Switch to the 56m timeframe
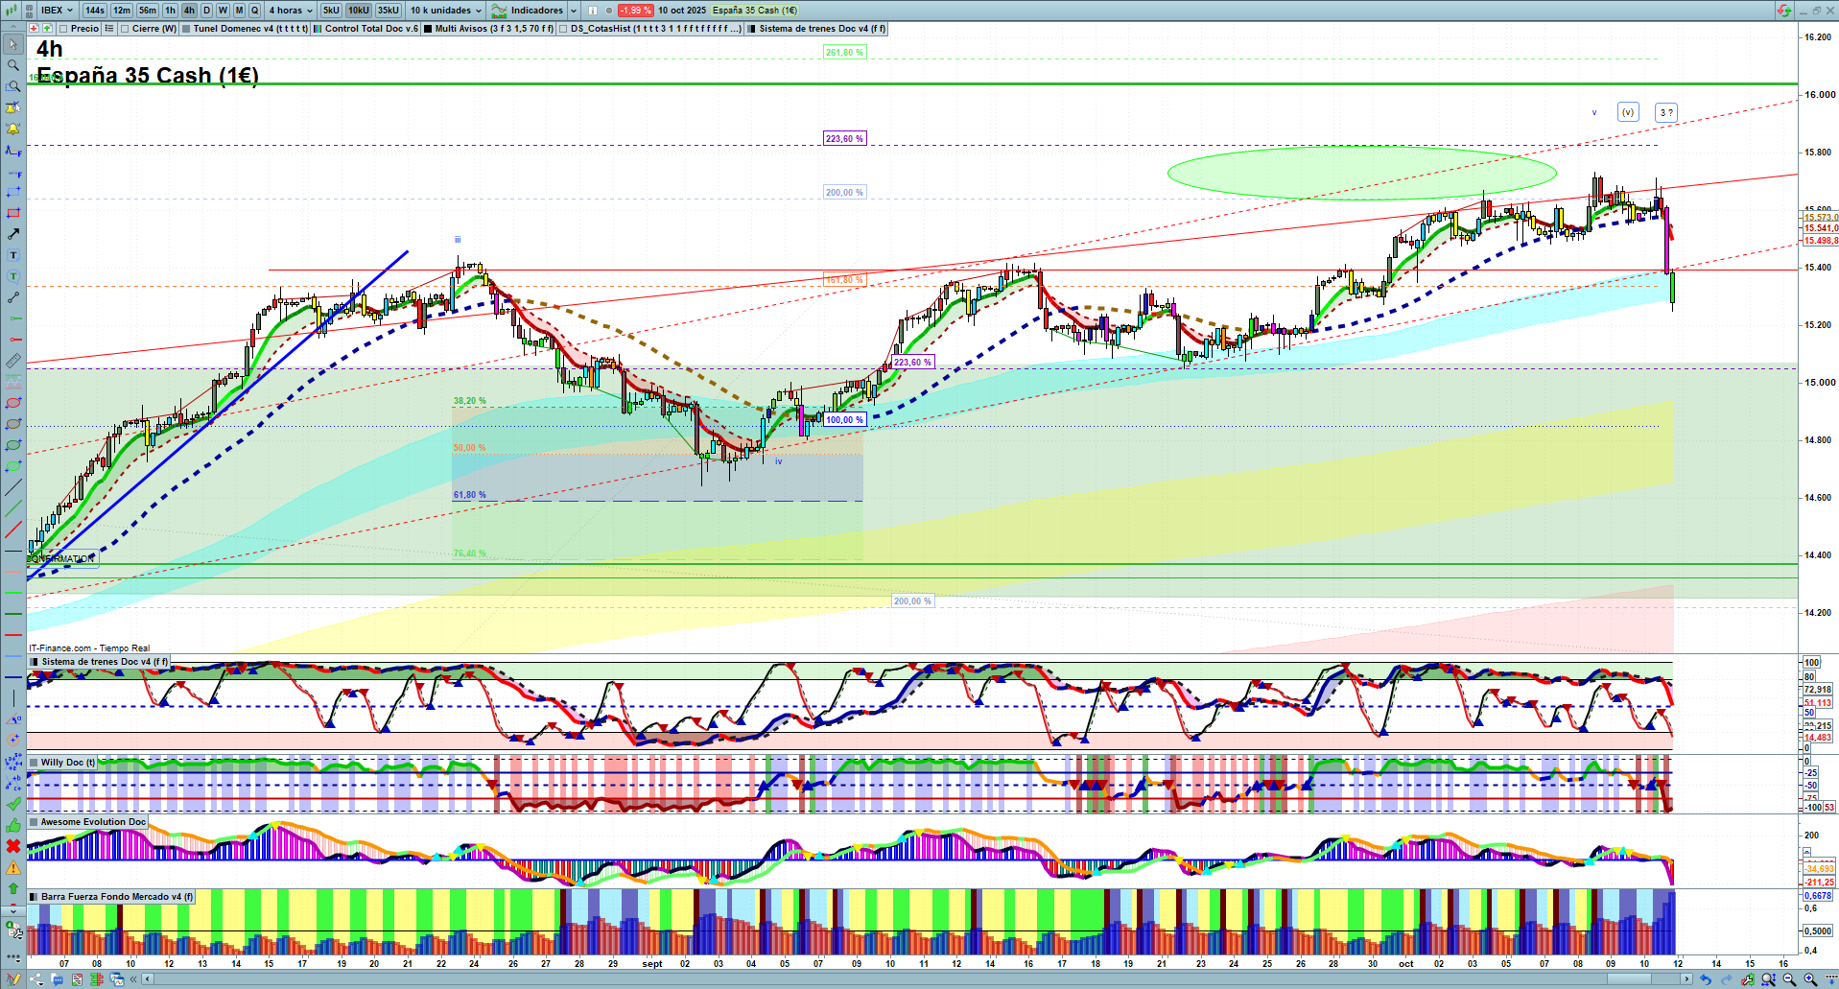The image size is (1839, 989). pos(148,11)
